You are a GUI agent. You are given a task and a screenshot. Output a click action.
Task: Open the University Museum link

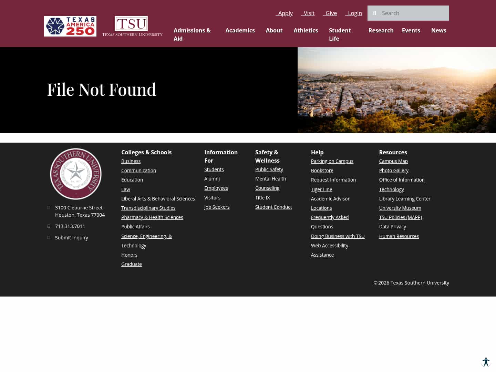click(x=400, y=208)
